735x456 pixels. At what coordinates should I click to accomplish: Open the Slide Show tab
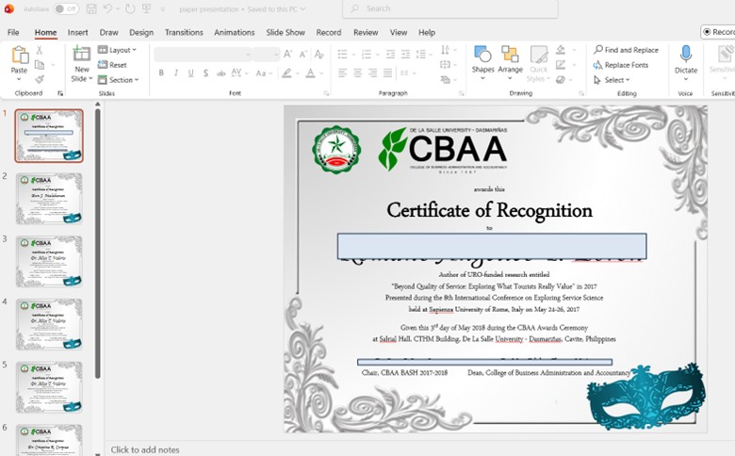(x=286, y=32)
